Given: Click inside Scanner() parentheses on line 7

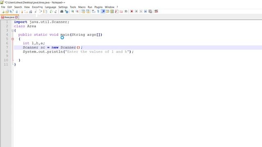Looking at the screenshot, I should point(78,47).
